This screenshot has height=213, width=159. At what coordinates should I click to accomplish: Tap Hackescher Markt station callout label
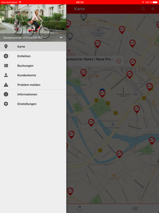pyautogui.click(x=90, y=59)
